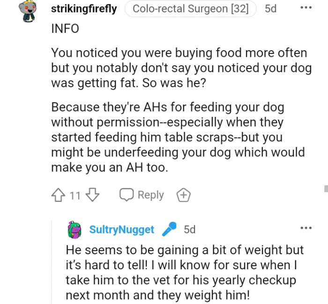Click the comment score of 11
The height and width of the screenshot is (304, 328).
[x=75, y=195]
